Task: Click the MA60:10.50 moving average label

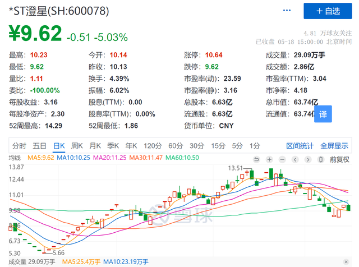Action: 182,158
